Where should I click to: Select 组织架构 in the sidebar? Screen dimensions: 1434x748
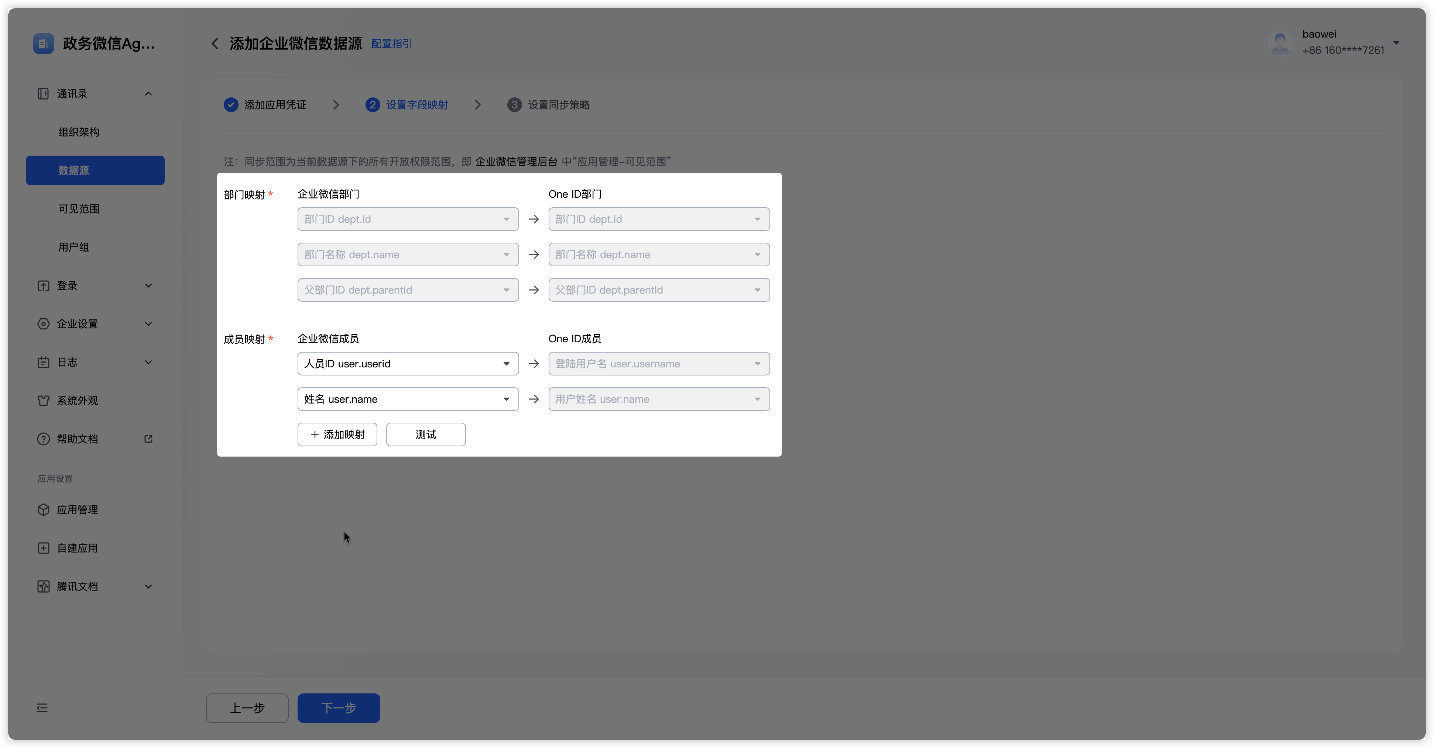point(79,132)
